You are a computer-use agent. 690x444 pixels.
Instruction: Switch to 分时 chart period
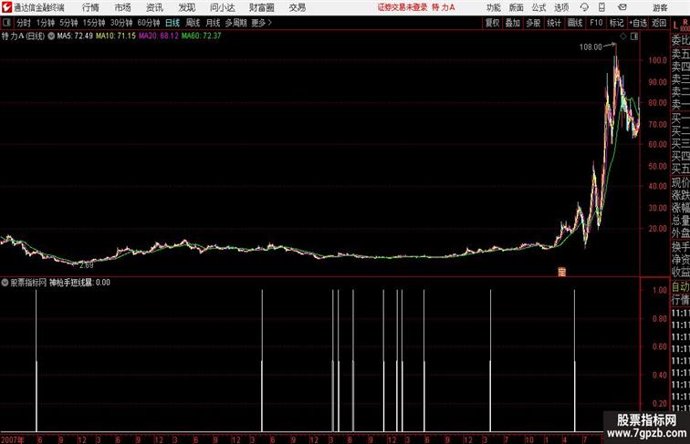[24, 23]
